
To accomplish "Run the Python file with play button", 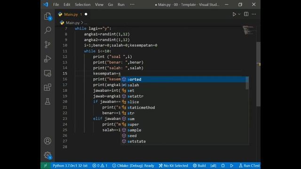I will click(234, 14).
